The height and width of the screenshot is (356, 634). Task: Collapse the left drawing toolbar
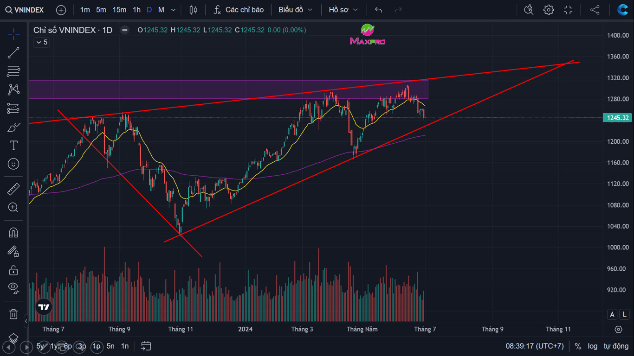pos(26,321)
